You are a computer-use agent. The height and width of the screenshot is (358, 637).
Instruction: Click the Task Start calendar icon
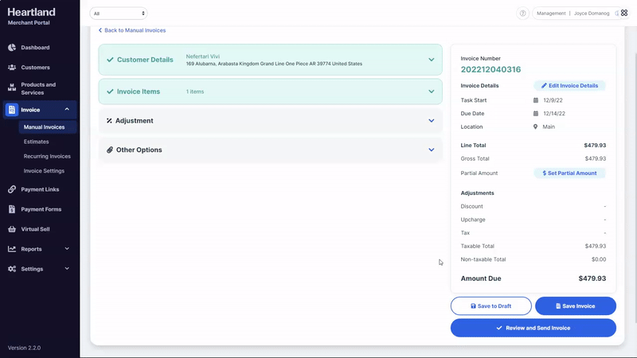[x=536, y=100]
